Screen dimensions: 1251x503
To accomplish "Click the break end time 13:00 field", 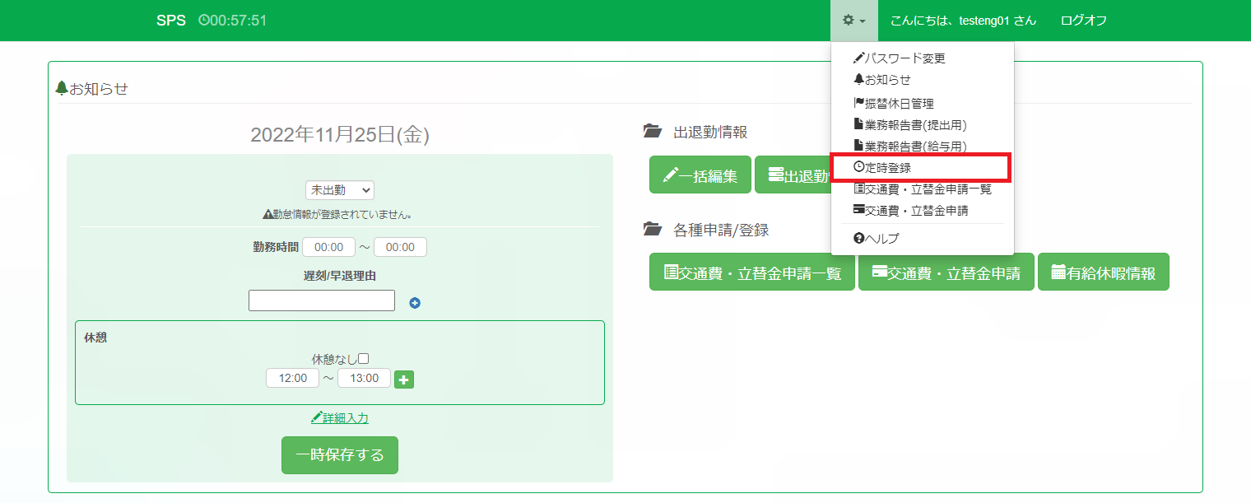I will 364,378.
